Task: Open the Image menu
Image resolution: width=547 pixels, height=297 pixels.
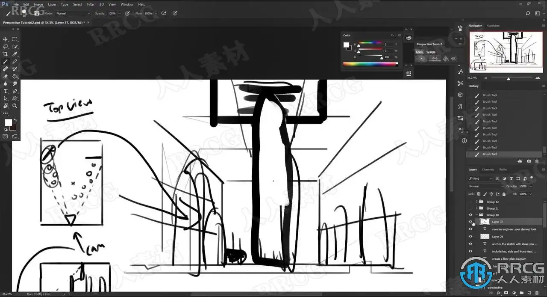Action: 38,4
